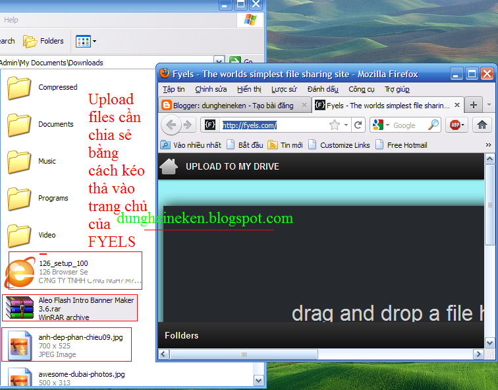Select the awesome-dubai-photos.jpg file icon
498x390 pixels.
(20, 377)
